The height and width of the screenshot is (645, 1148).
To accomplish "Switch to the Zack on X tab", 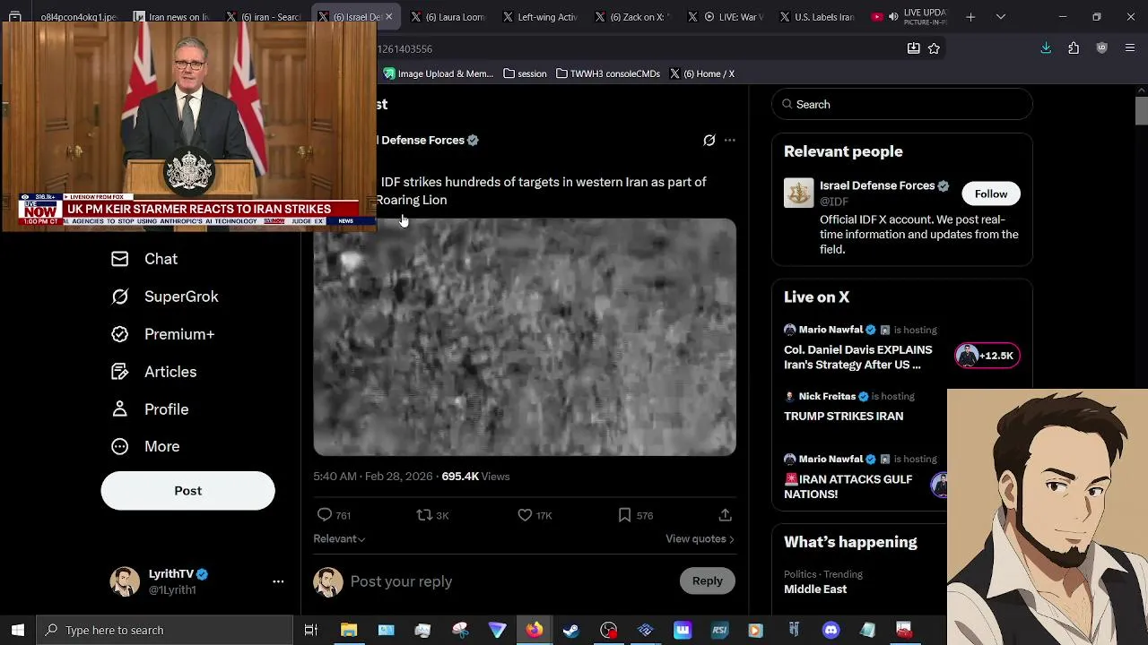I will [632, 16].
